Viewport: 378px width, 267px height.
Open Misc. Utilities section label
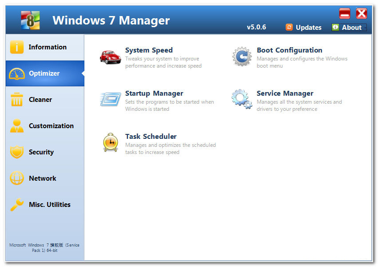[x=50, y=204]
